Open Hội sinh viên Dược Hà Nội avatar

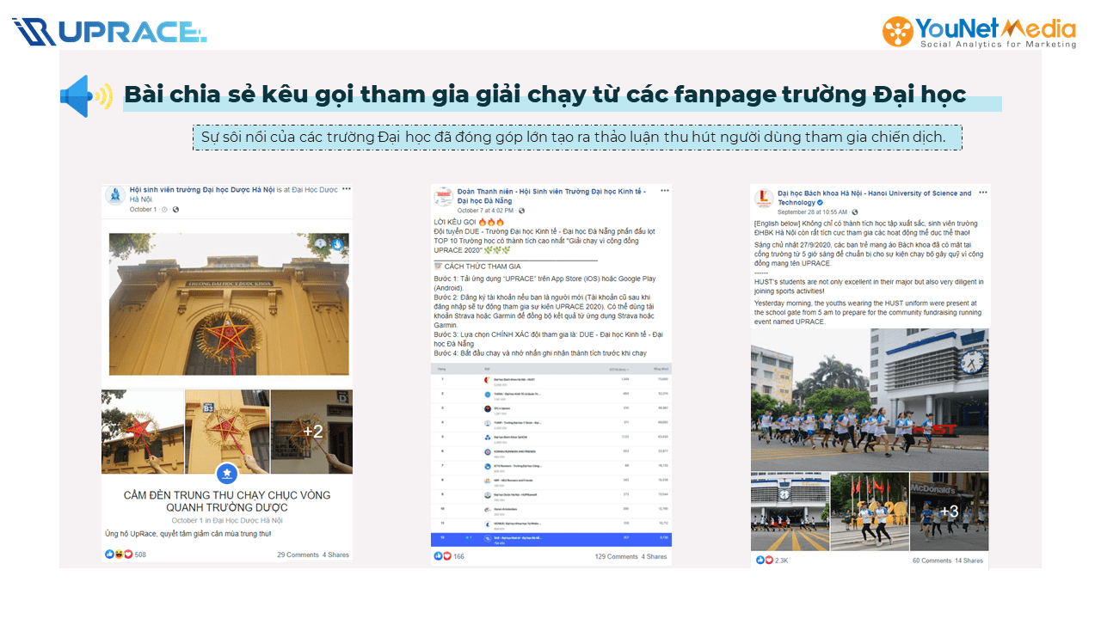(114, 196)
